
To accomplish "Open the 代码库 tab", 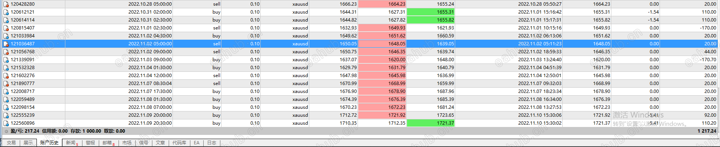I will pos(179,143).
